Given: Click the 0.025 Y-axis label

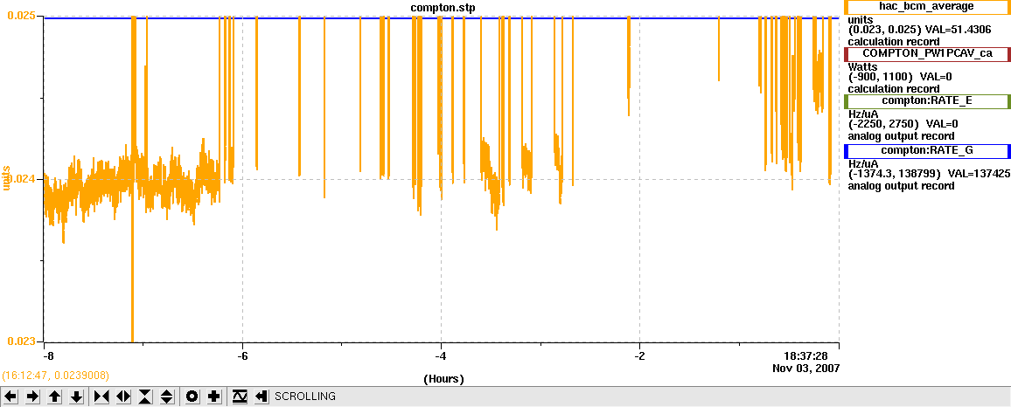Looking at the screenshot, I should (21, 15).
